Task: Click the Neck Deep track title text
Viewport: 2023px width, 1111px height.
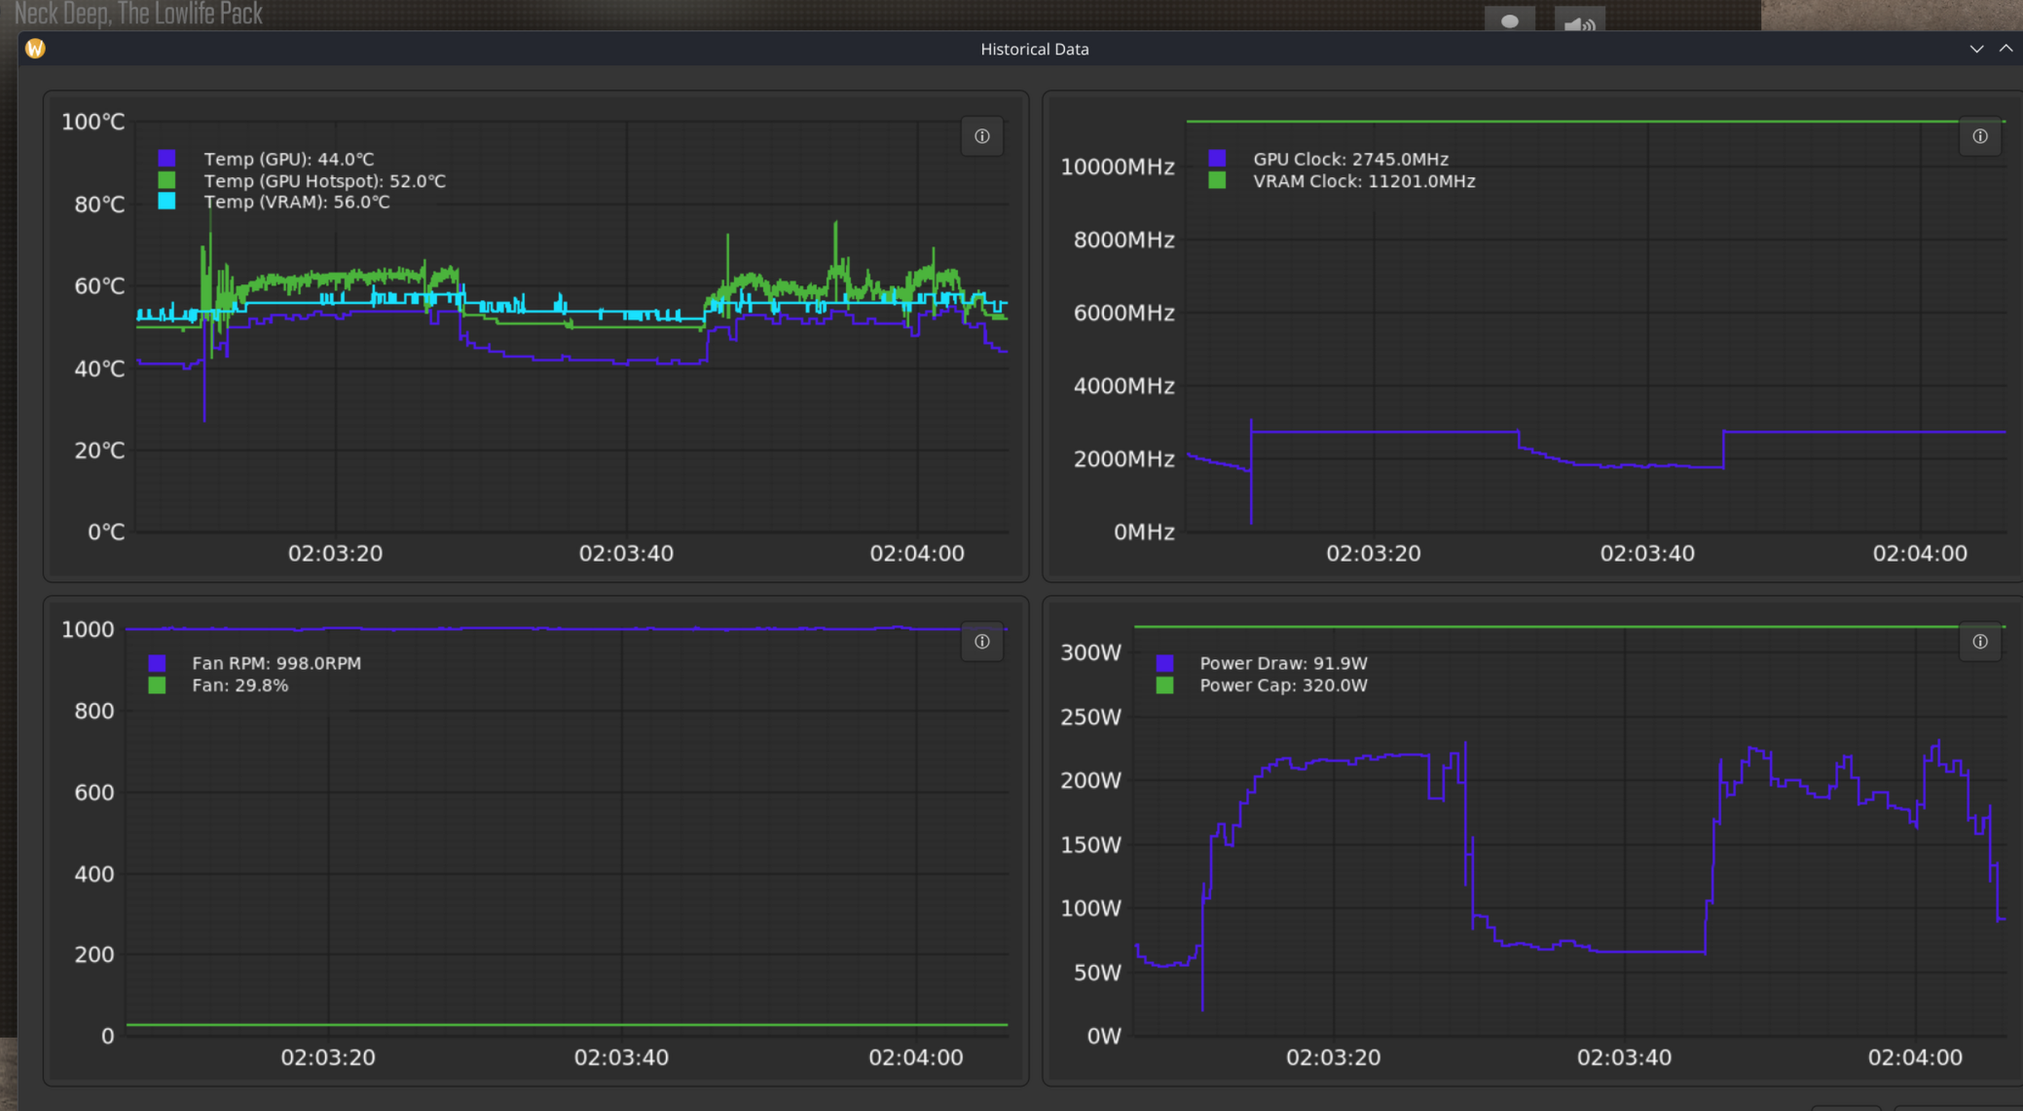Action: click(138, 14)
